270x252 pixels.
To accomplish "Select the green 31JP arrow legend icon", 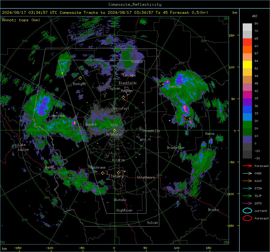I will 247,196.
